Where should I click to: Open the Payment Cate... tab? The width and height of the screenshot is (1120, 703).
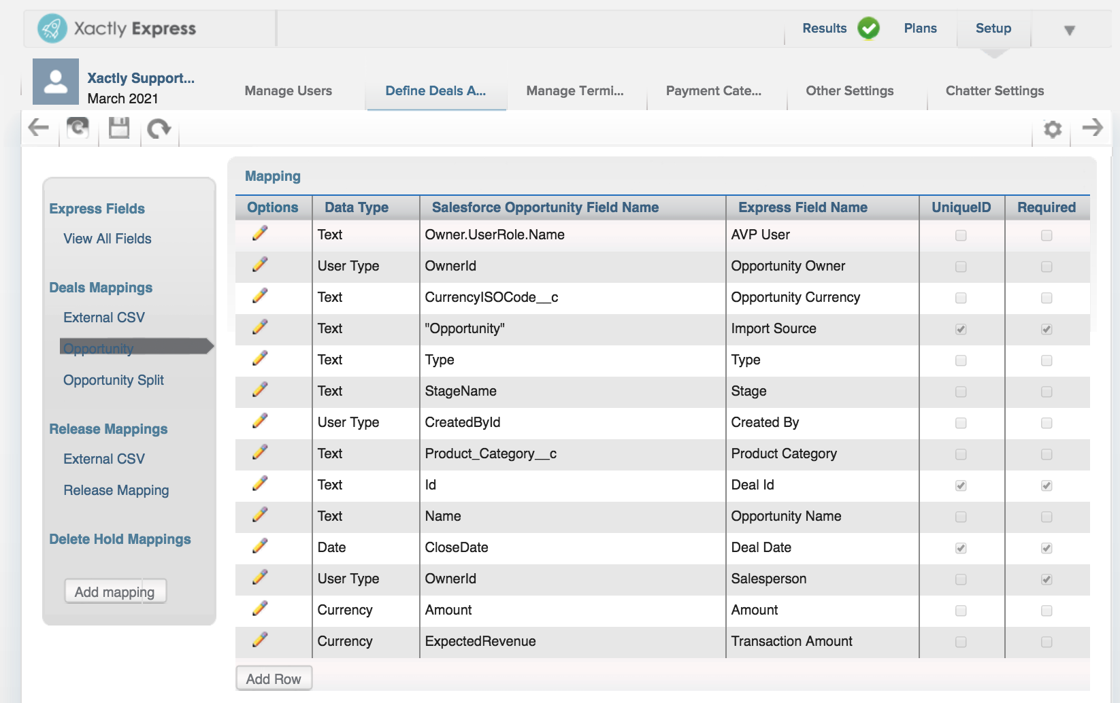tap(714, 91)
